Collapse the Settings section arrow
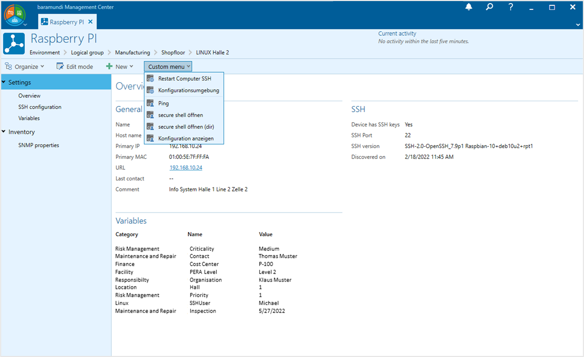Viewport: 584px width, 357px height. [x=4, y=82]
